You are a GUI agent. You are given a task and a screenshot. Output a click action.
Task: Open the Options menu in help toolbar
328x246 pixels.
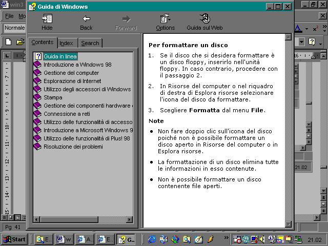pos(165,22)
